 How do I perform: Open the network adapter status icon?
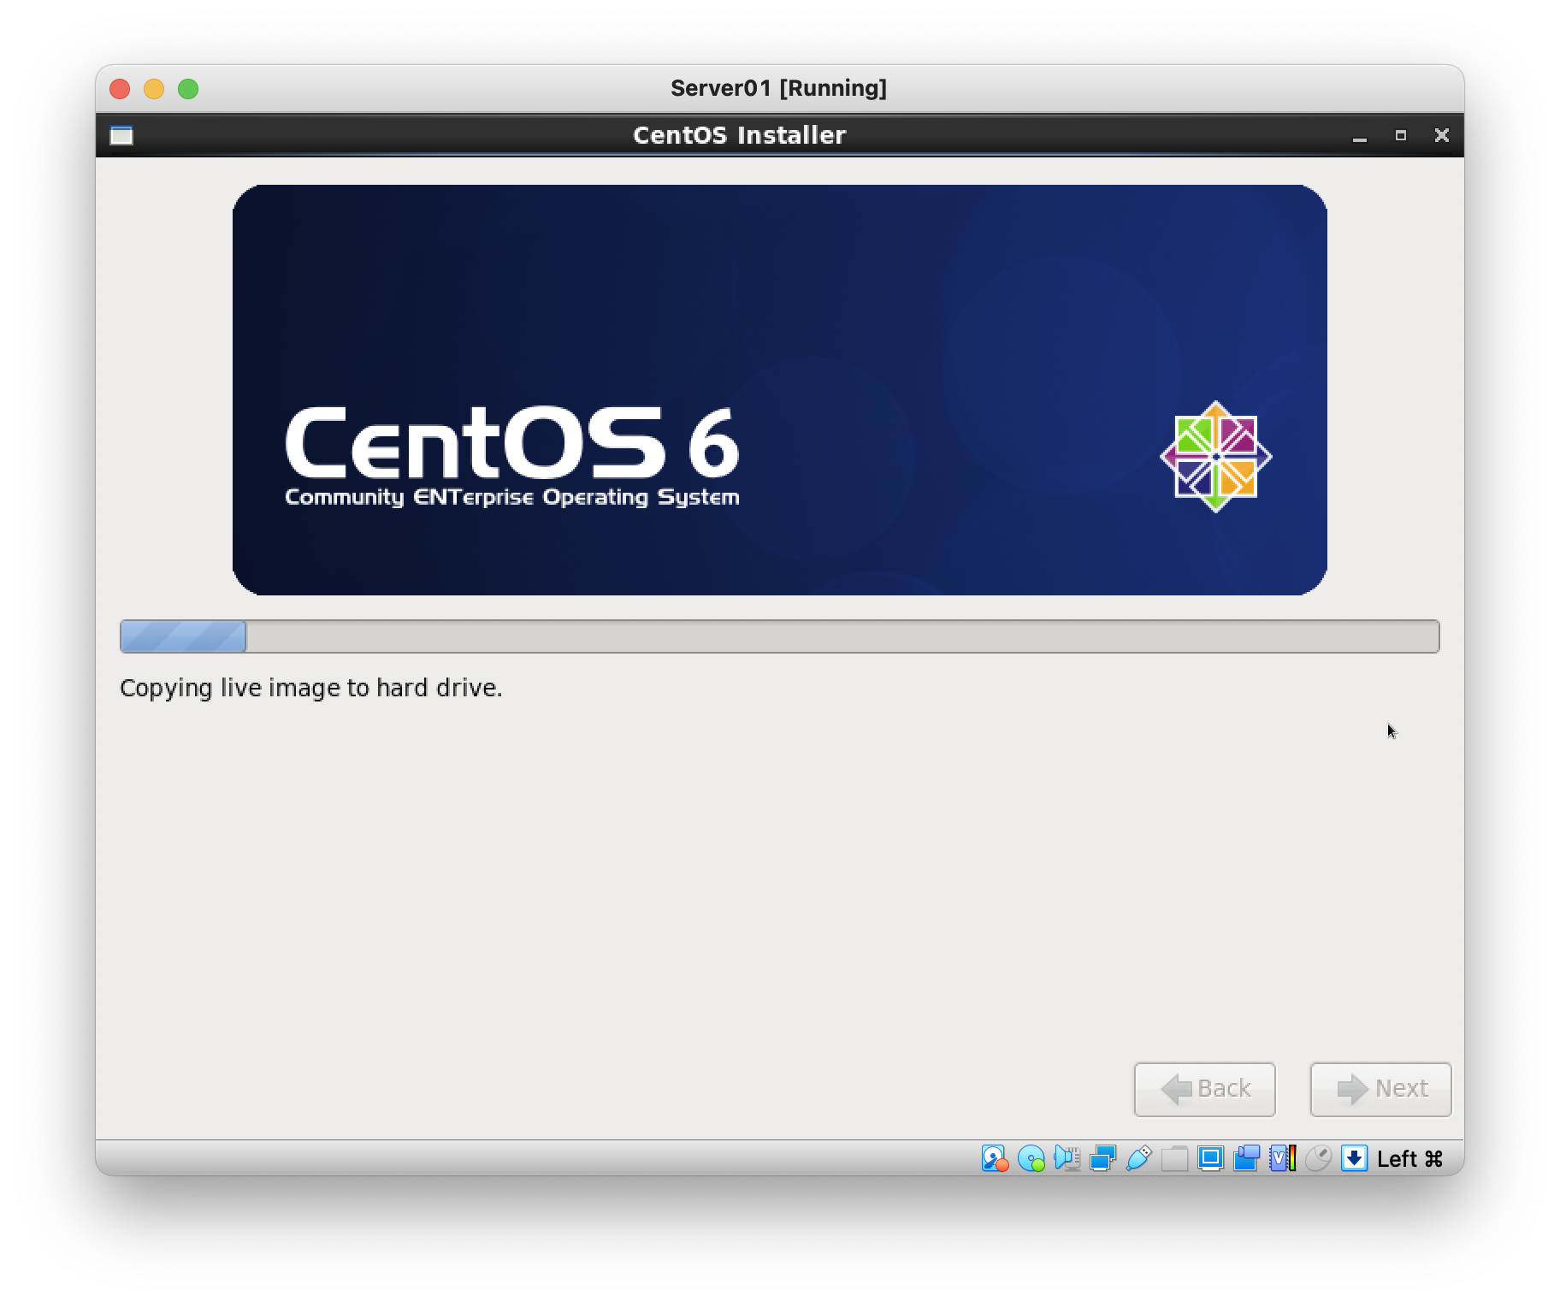1103,1158
